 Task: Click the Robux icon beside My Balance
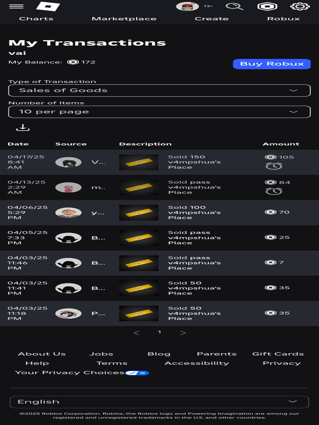(73, 62)
